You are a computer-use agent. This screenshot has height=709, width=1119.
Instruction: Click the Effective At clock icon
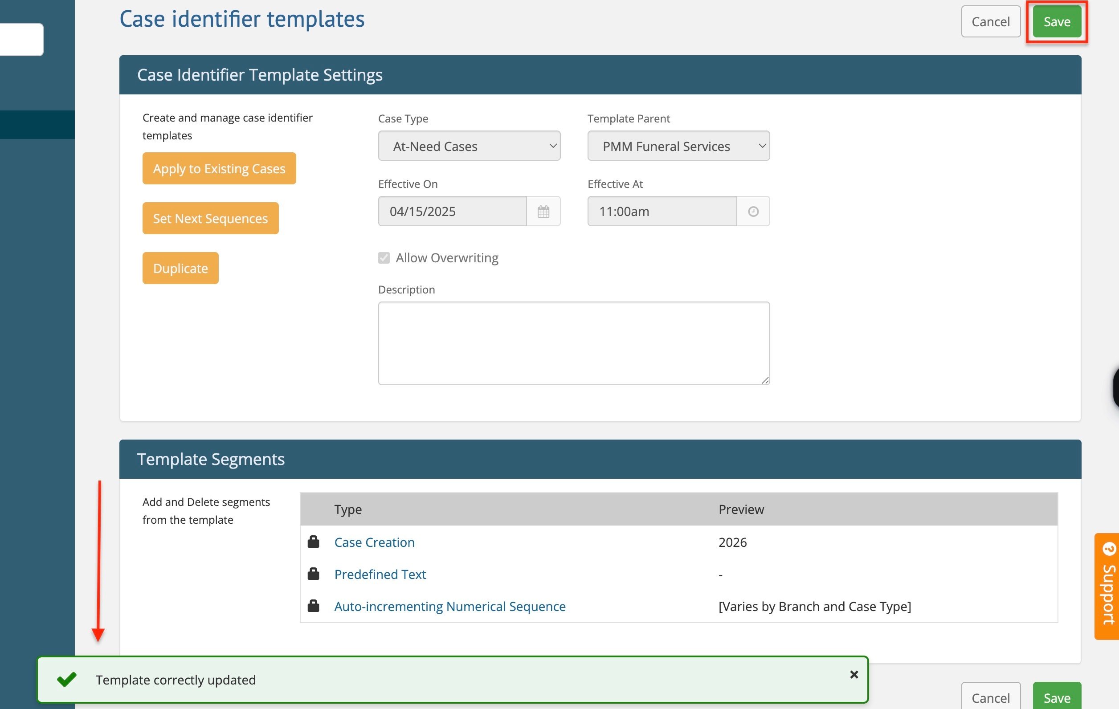pos(753,212)
